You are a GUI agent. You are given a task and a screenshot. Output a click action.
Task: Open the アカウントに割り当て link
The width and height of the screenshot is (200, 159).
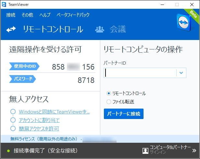[39, 120]
